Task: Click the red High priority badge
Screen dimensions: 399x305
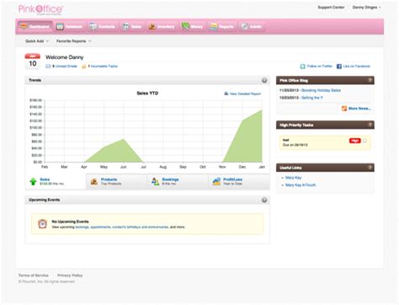Action: (x=354, y=141)
